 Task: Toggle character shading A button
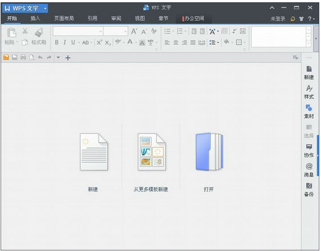[142, 43]
